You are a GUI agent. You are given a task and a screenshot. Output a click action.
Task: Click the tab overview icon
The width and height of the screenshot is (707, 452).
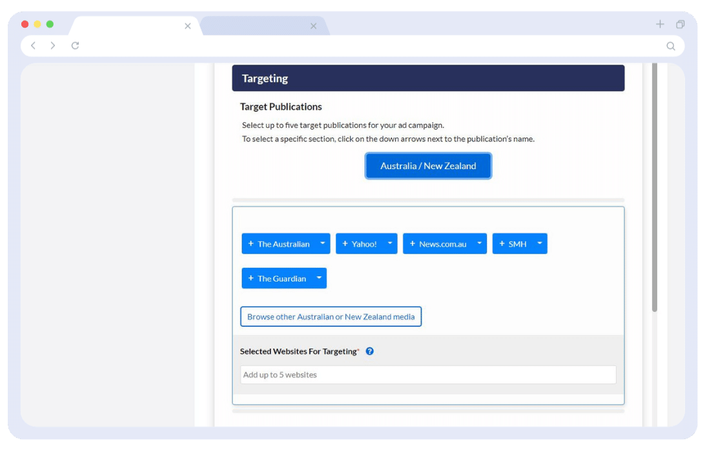click(680, 24)
